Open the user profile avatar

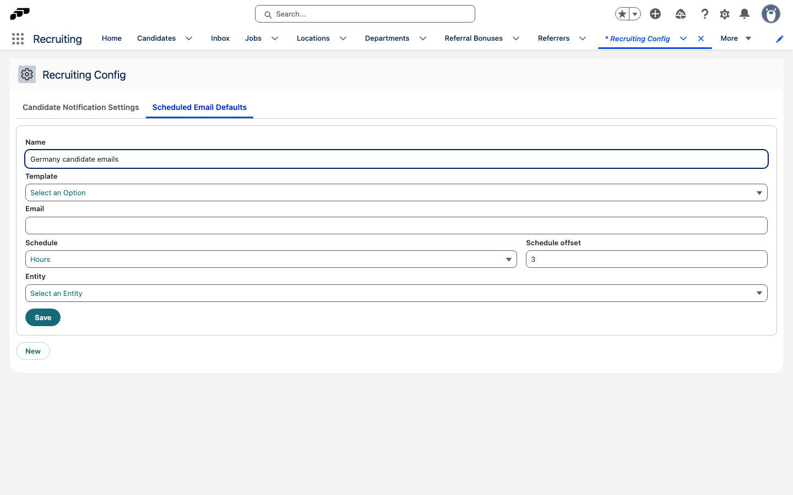[x=770, y=14]
